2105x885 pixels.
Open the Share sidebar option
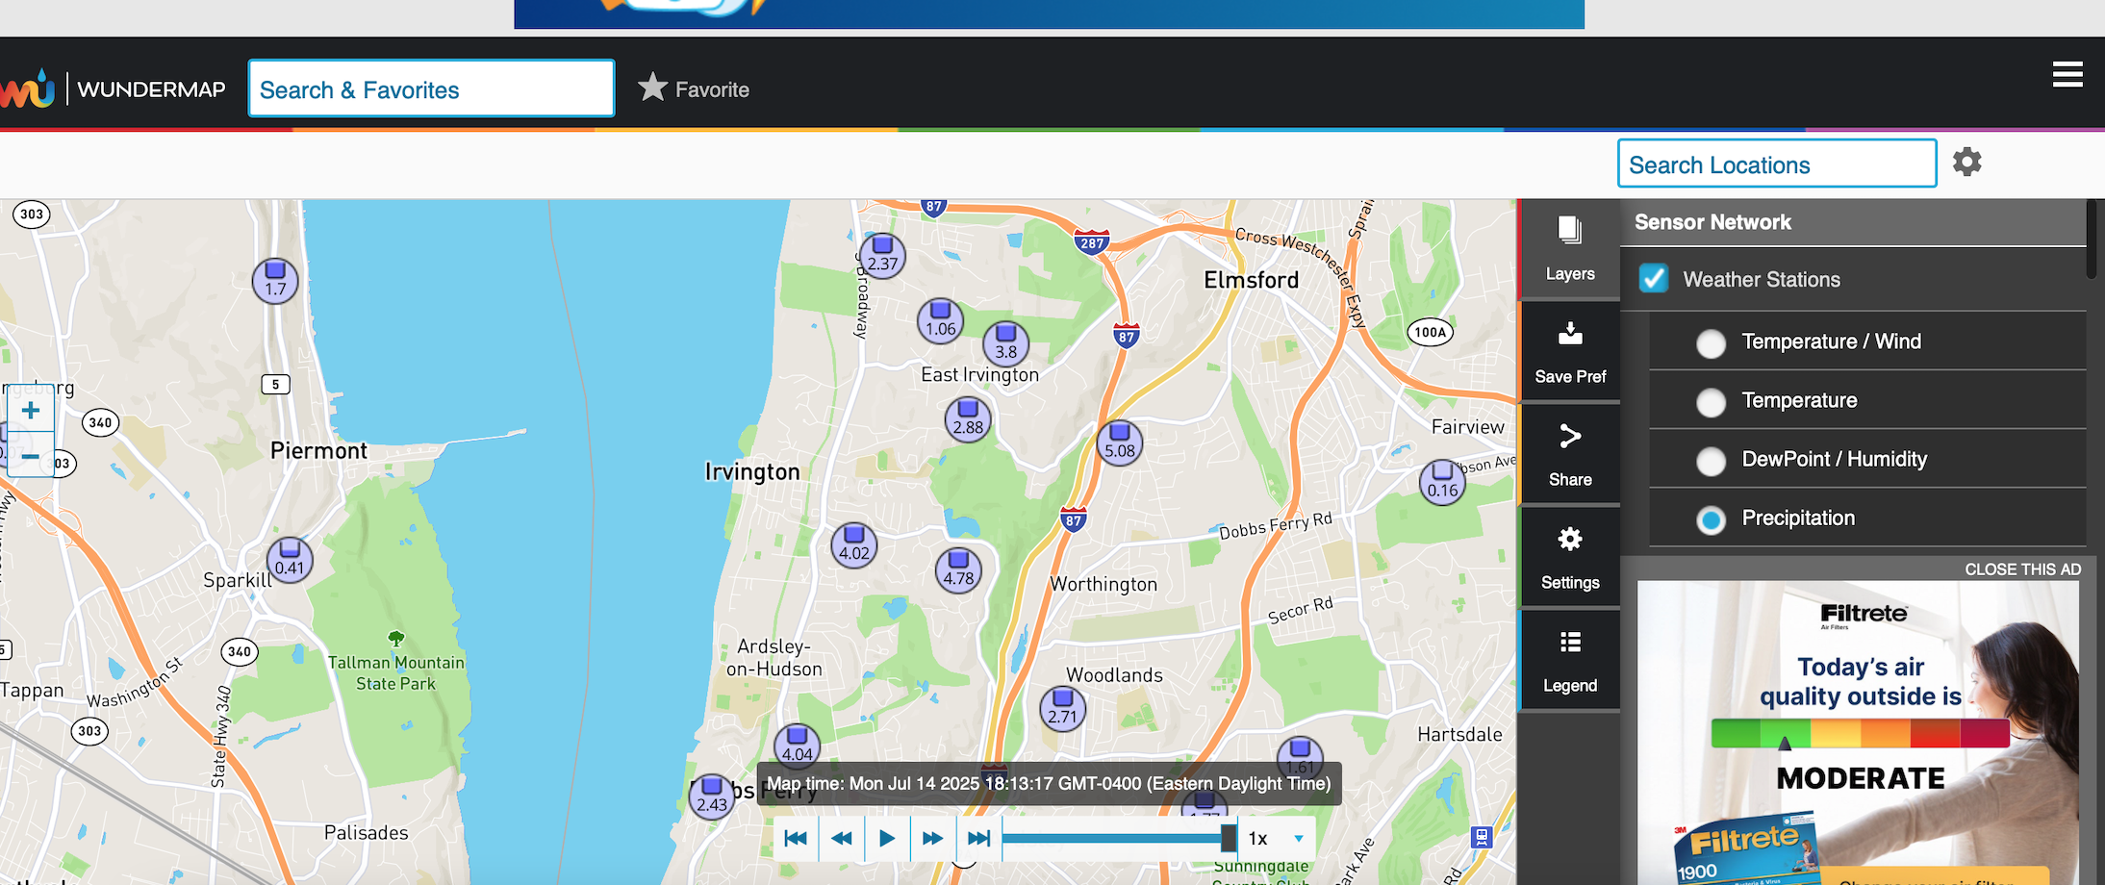1570,455
